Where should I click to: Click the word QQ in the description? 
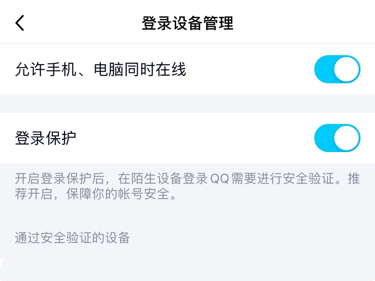click(219, 178)
